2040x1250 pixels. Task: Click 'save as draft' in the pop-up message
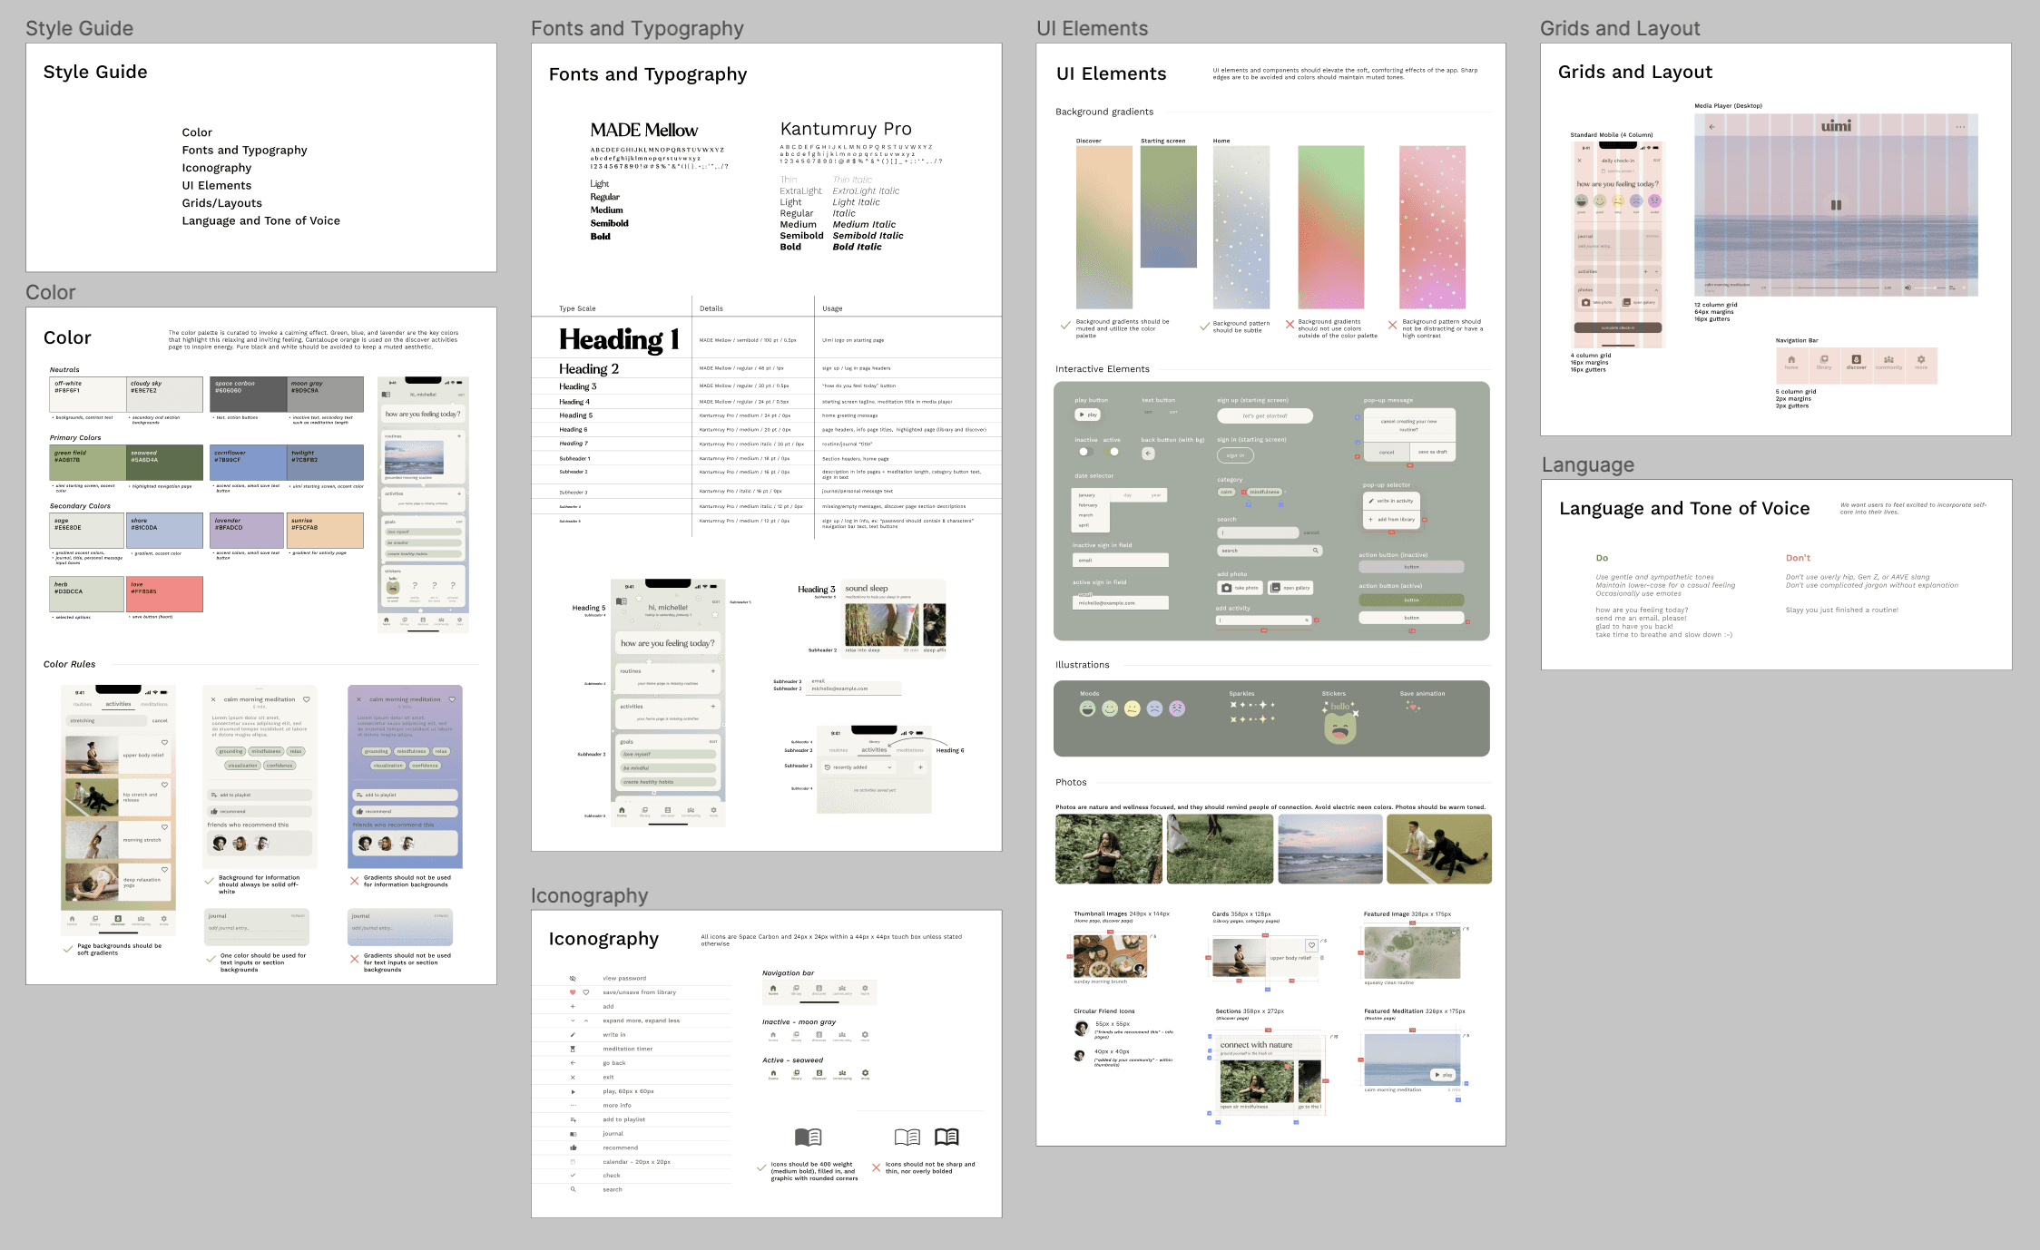pyautogui.click(x=1432, y=452)
